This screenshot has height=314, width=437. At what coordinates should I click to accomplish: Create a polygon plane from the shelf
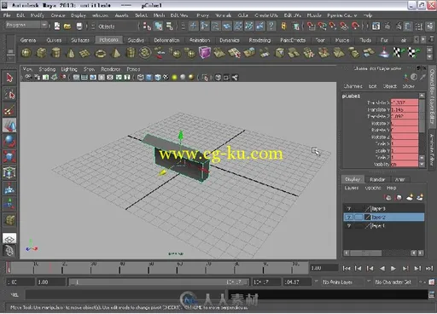tap(85, 53)
